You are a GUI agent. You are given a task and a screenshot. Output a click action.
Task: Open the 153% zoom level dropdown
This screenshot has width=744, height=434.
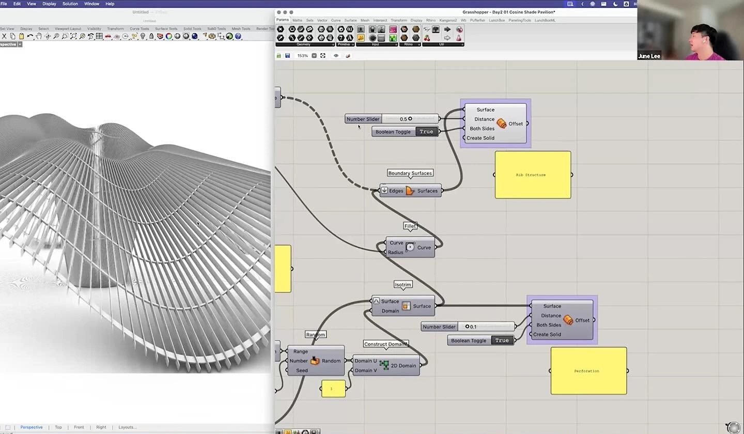(x=314, y=55)
